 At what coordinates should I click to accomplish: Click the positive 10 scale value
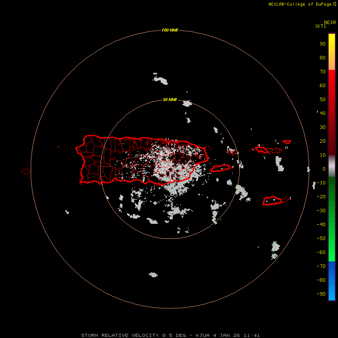pyautogui.click(x=323, y=155)
